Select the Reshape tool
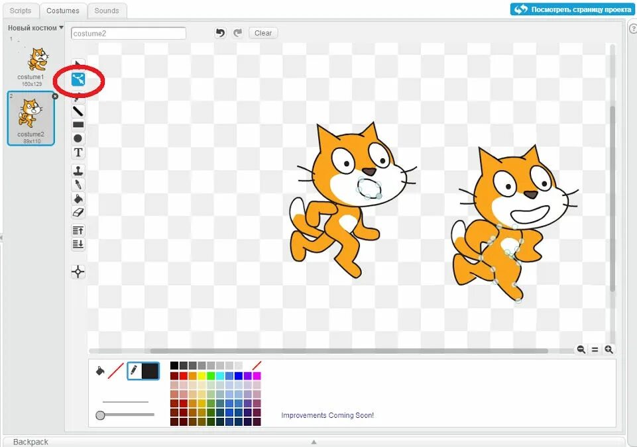Viewport: 637px width, 447px height. pos(78,79)
